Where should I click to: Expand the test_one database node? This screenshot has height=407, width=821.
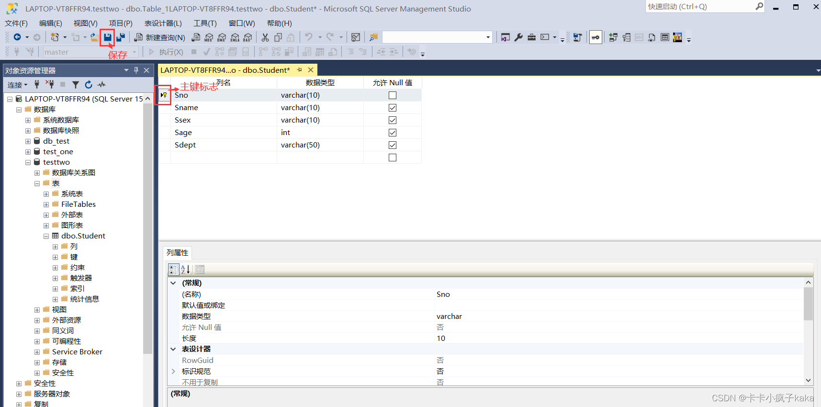[28, 152]
